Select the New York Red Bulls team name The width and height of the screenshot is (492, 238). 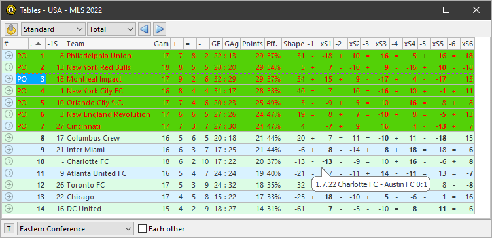click(99, 67)
